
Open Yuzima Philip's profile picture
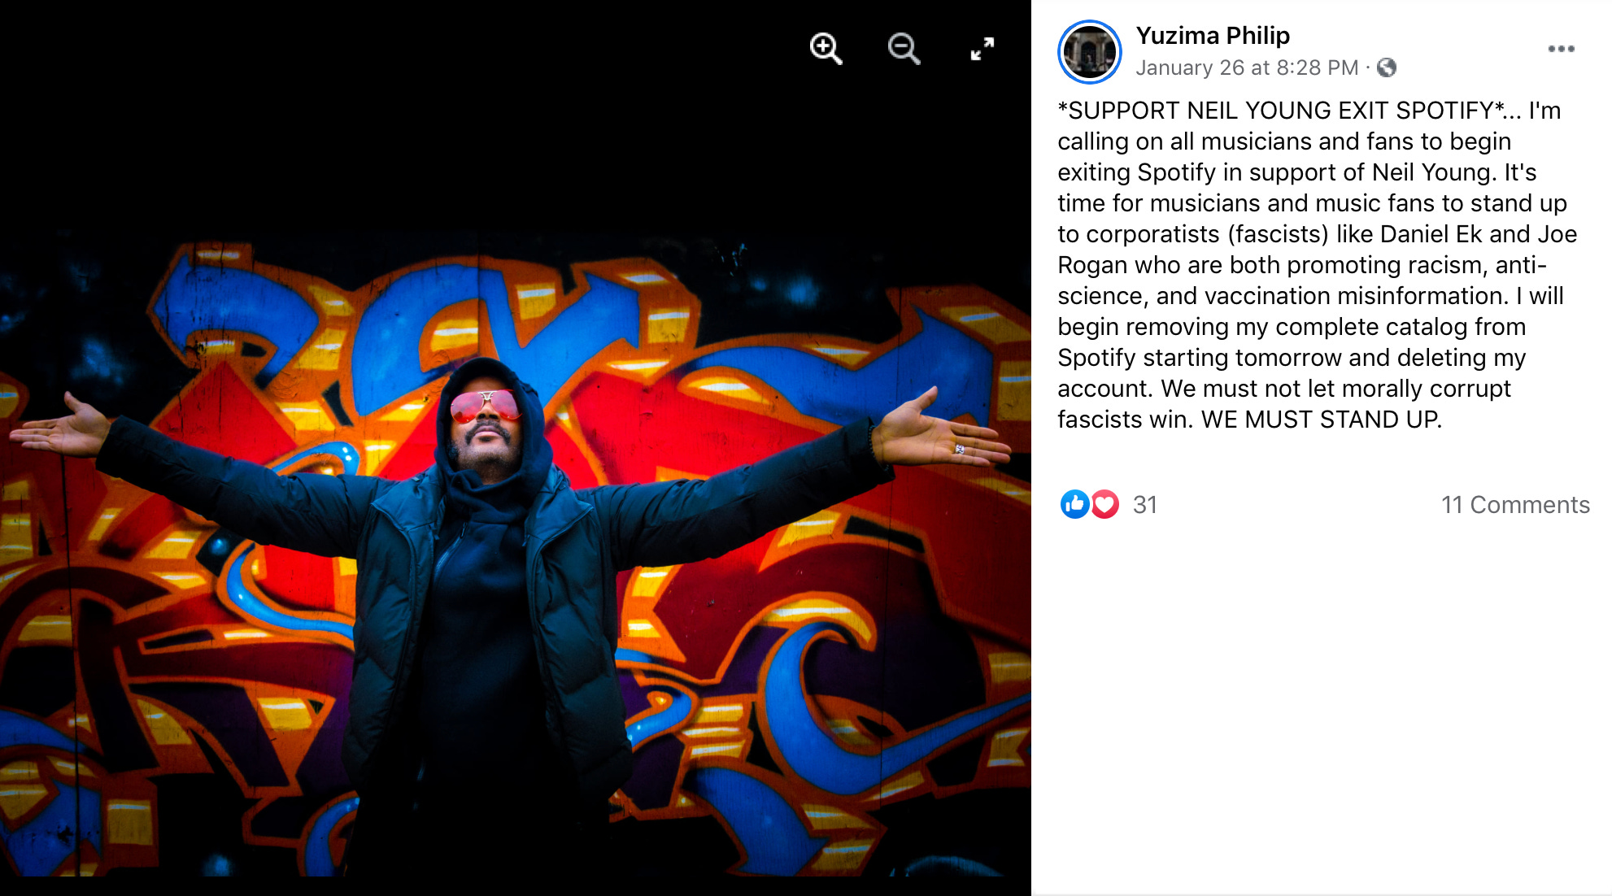[x=1089, y=52]
